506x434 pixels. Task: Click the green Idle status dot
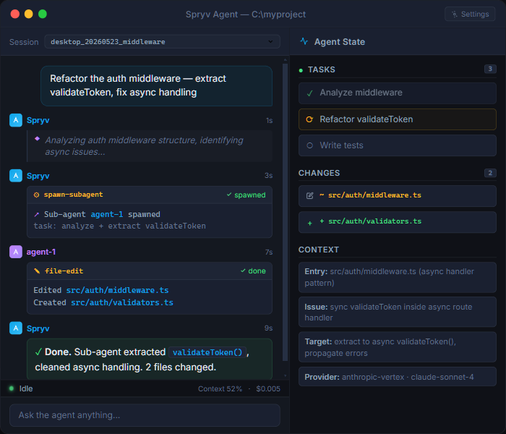[12, 388]
